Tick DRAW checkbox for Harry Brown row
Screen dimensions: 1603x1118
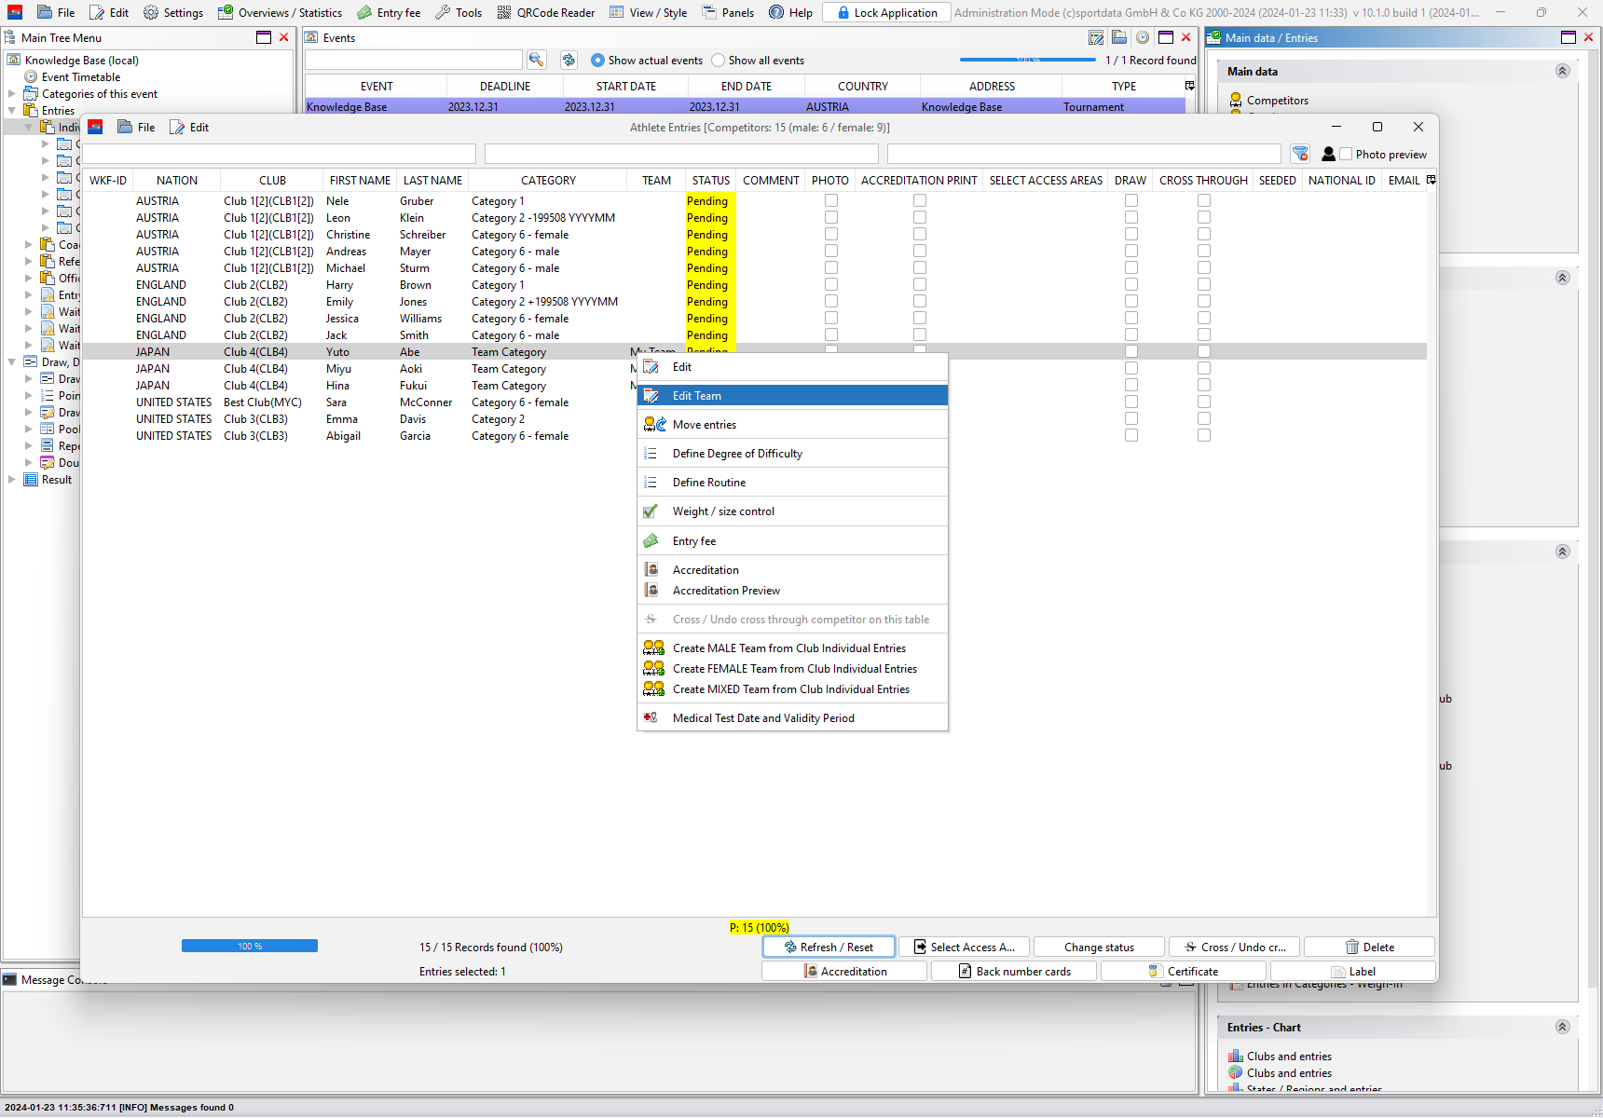coord(1131,284)
